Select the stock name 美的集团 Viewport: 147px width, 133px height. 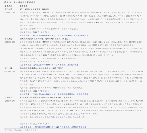(x=8, y=39)
